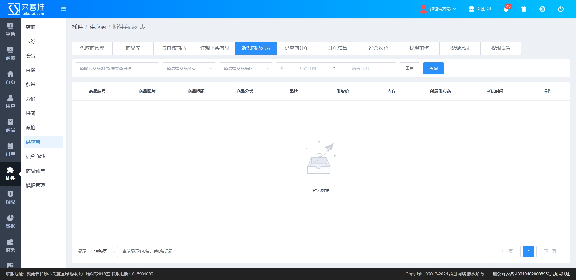
Task: Open the 权限 permissions sidebar icon
Action: click(10, 198)
